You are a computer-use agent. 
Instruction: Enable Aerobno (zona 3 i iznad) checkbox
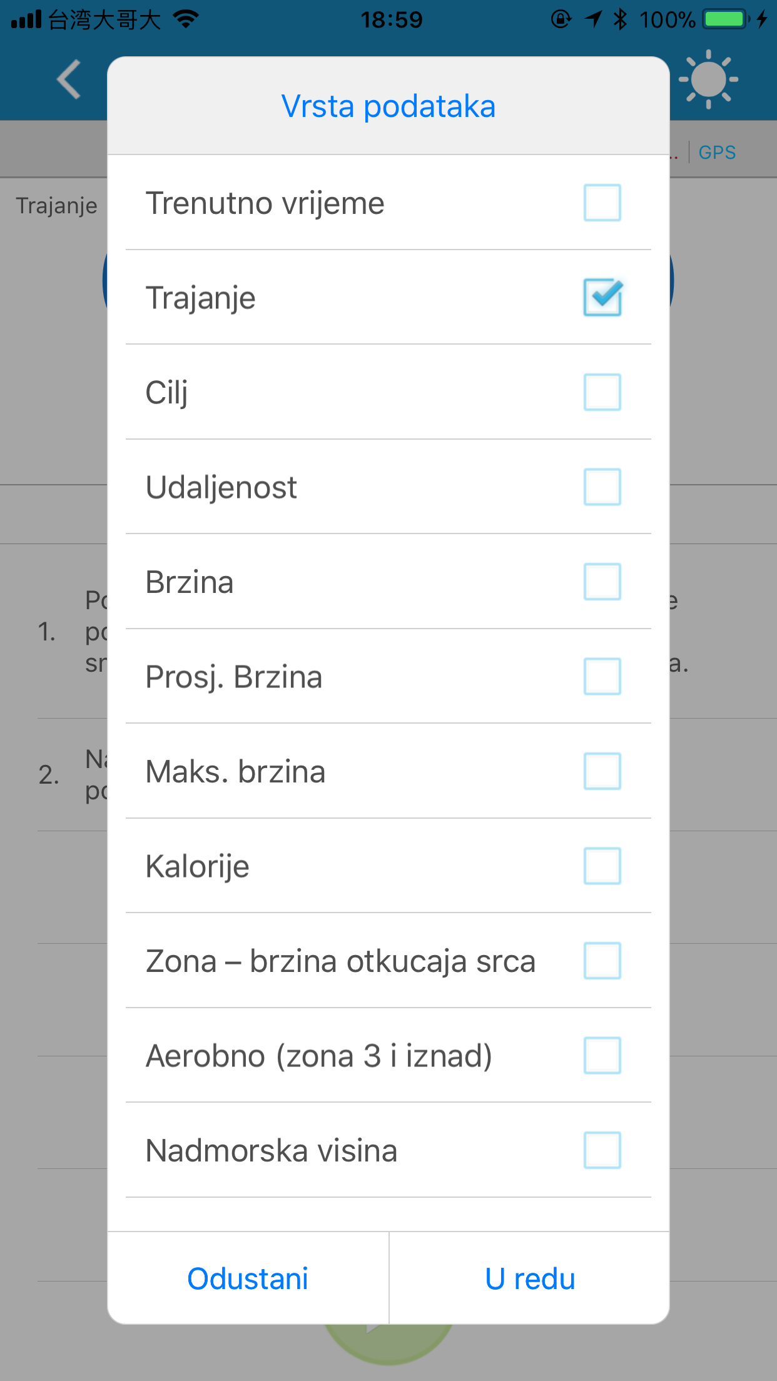point(602,1055)
